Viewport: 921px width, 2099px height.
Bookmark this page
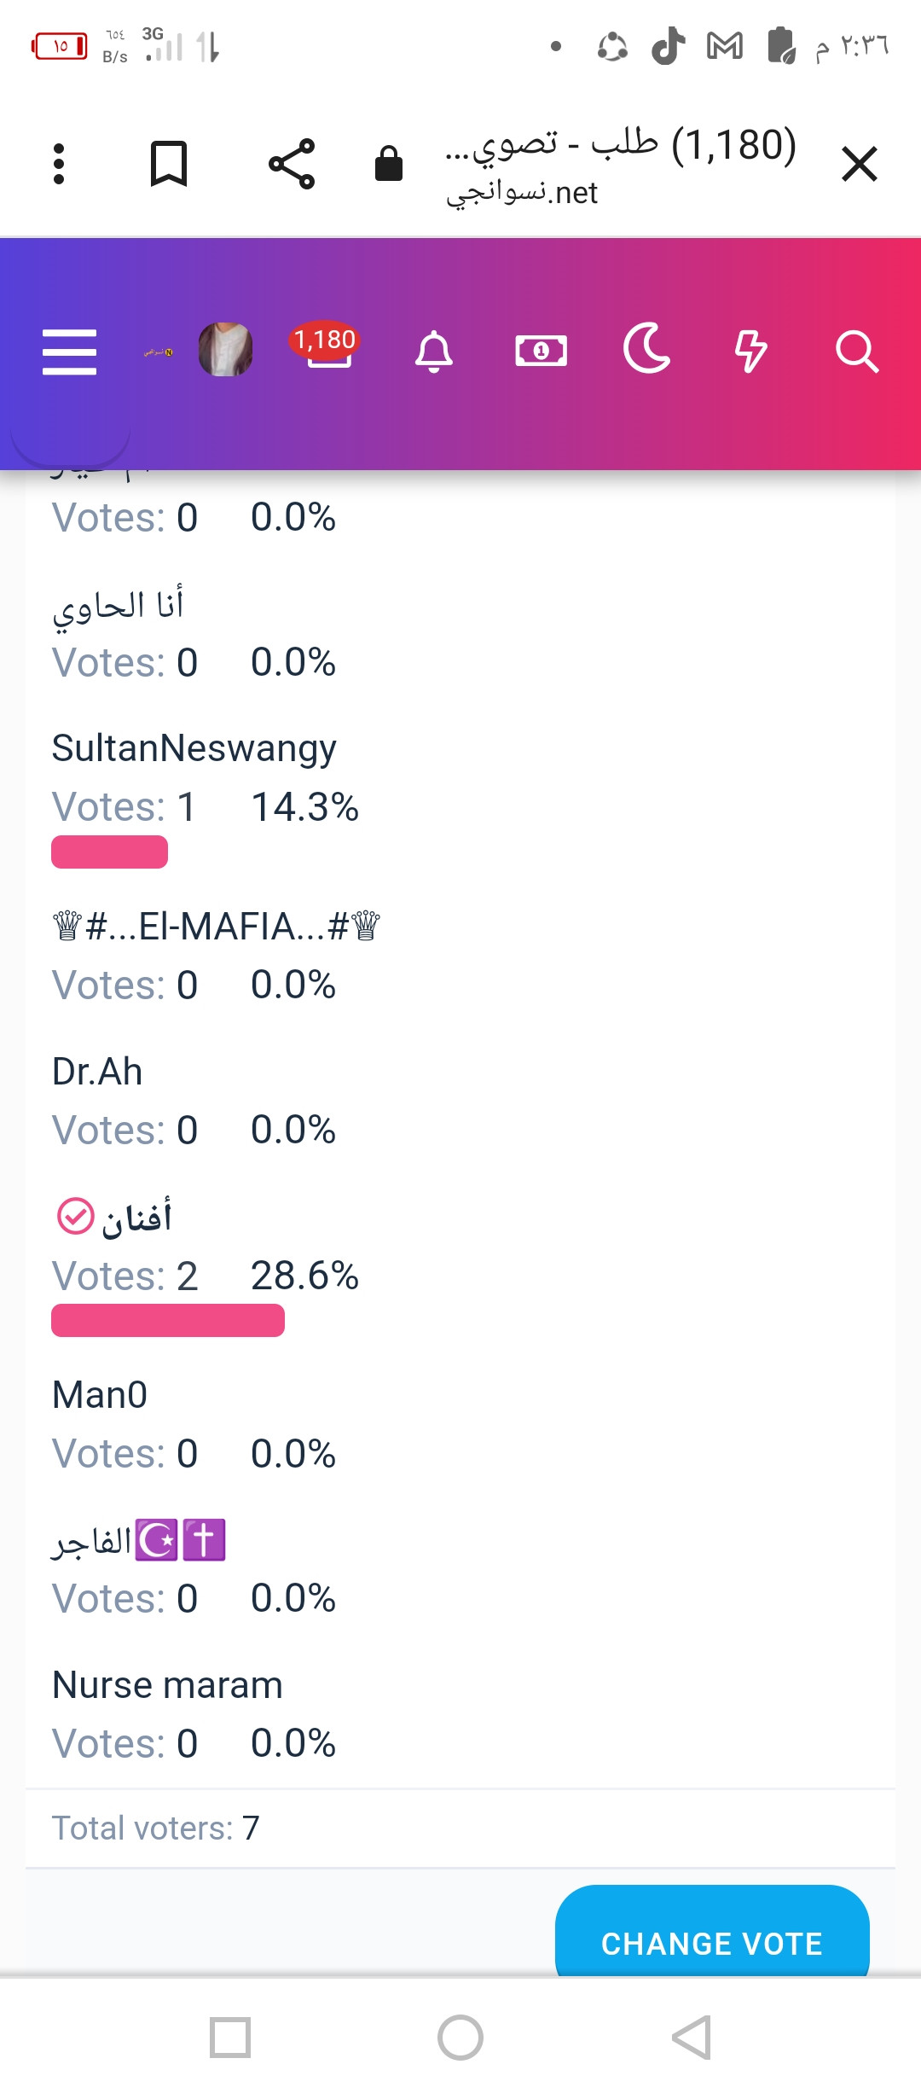point(169,164)
